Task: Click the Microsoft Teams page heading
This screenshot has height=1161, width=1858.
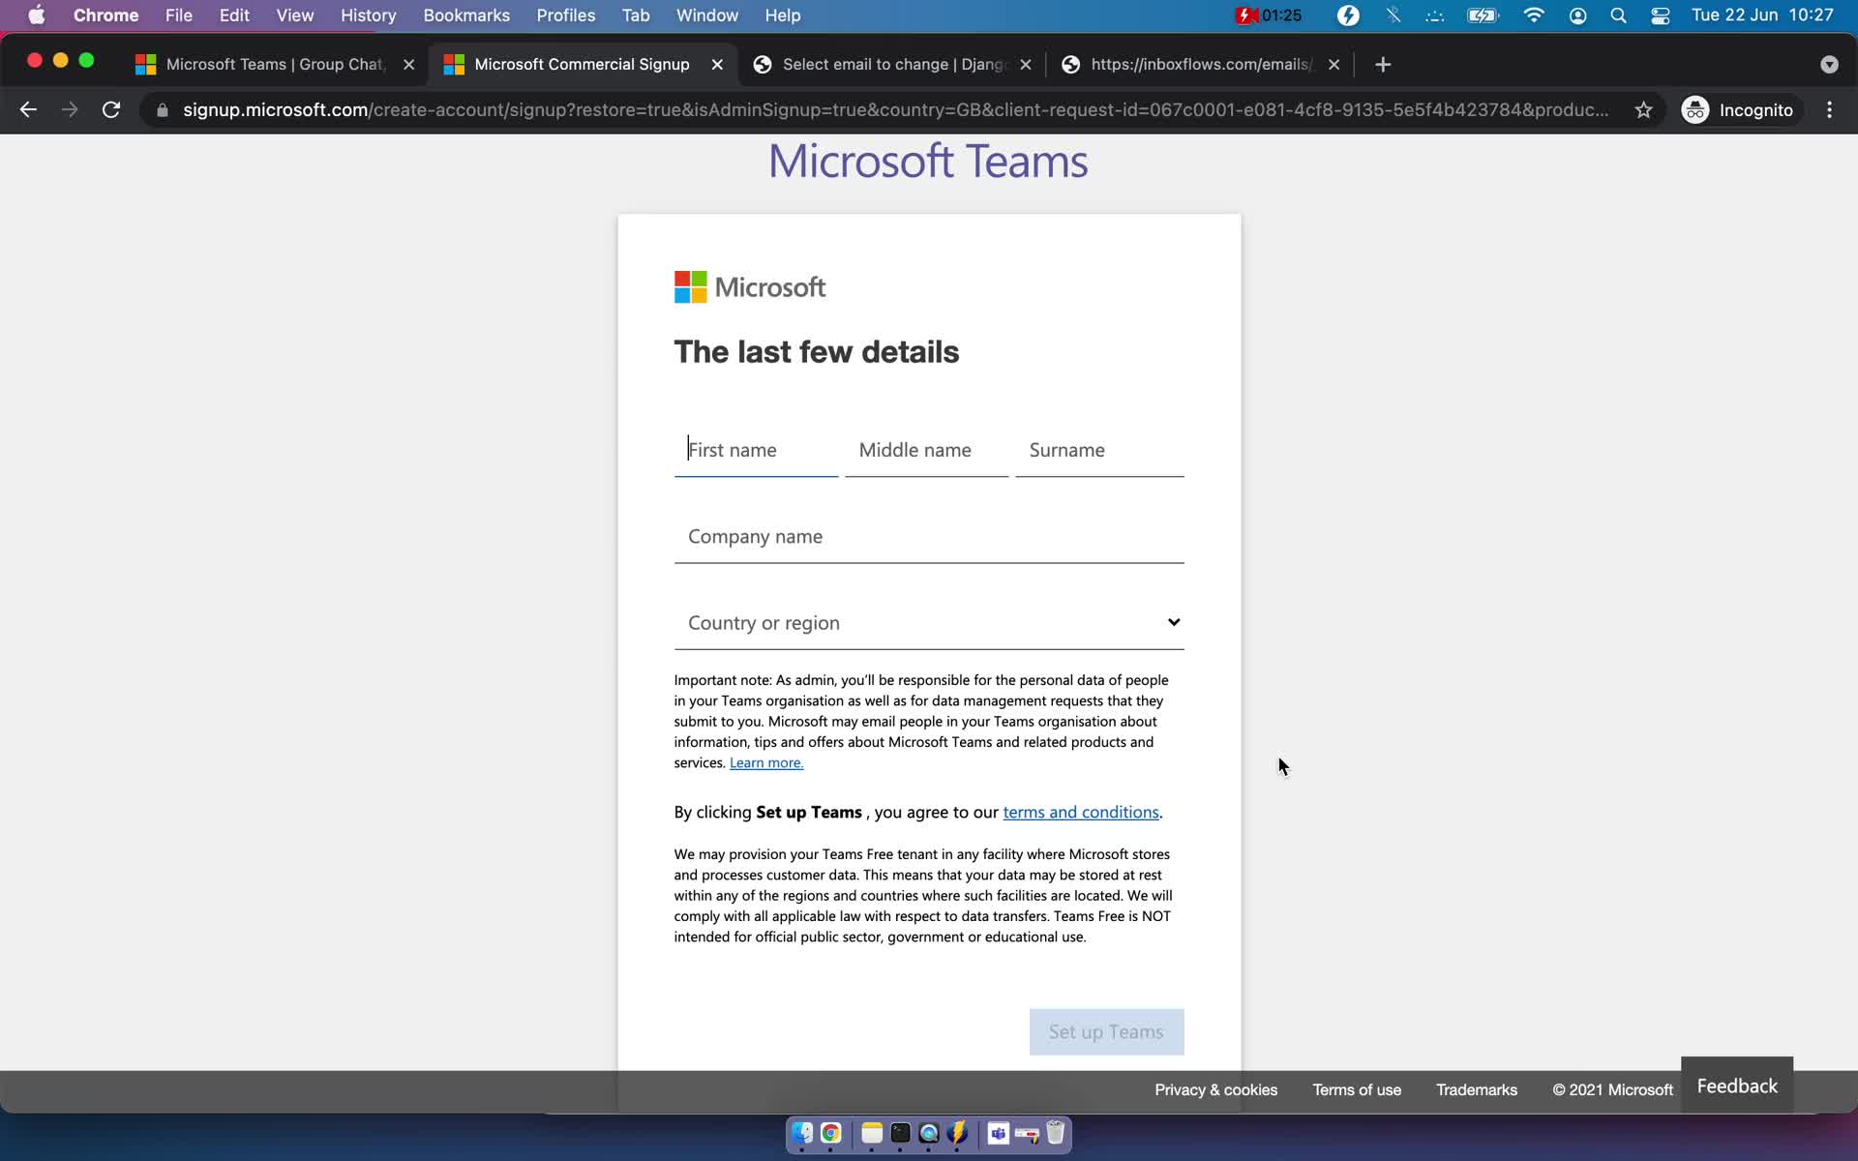Action: tap(928, 162)
